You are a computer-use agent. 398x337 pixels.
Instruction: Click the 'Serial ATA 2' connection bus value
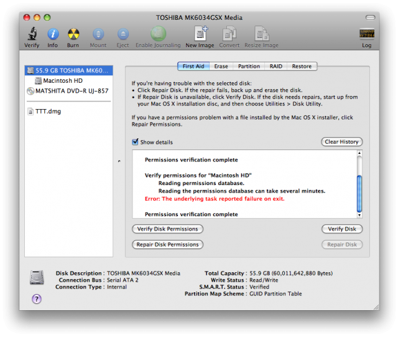click(x=123, y=280)
